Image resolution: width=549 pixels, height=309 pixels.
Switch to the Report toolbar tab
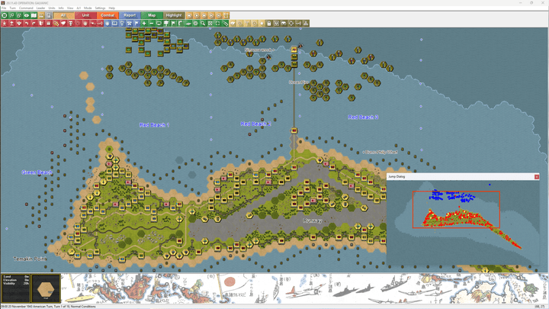point(130,15)
